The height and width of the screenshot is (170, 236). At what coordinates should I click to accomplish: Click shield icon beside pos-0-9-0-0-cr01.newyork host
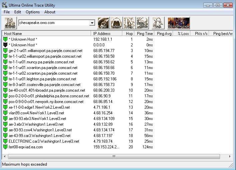(x=5, y=102)
